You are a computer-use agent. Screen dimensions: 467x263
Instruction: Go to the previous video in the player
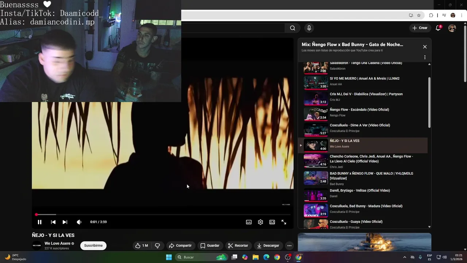(53, 222)
